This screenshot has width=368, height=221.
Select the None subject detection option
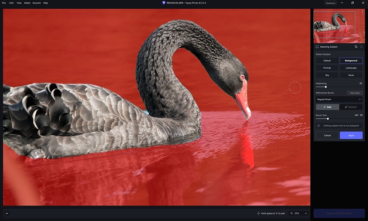coord(351,75)
